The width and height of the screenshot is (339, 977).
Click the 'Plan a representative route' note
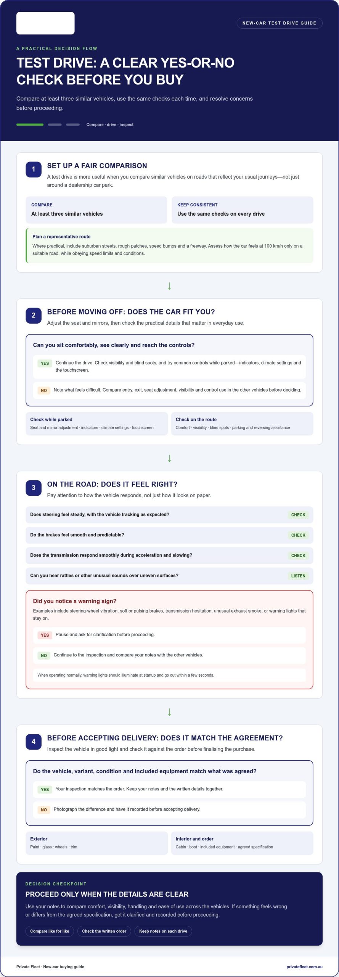pos(169,245)
